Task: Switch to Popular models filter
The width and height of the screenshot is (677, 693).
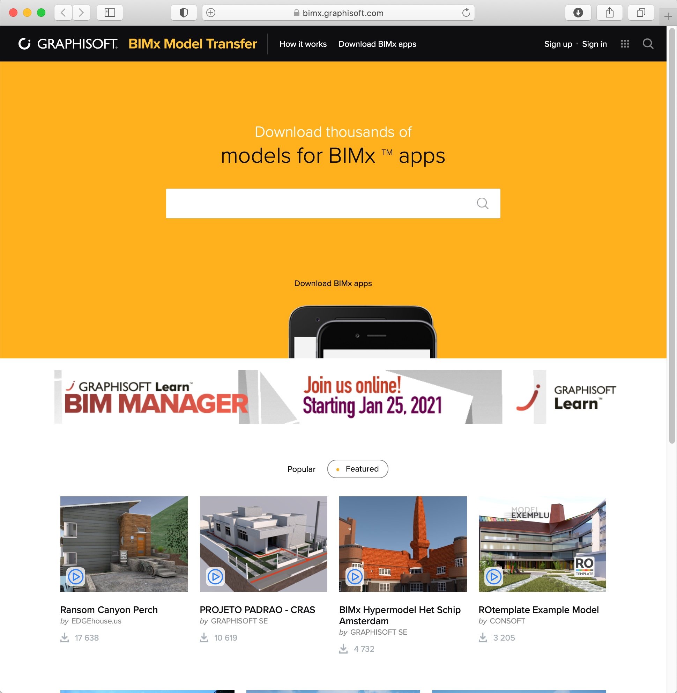Action: click(x=301, y=469)
